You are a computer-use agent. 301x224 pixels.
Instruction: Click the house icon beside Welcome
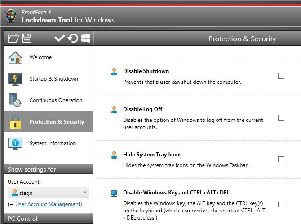click(x=15, y=58)
